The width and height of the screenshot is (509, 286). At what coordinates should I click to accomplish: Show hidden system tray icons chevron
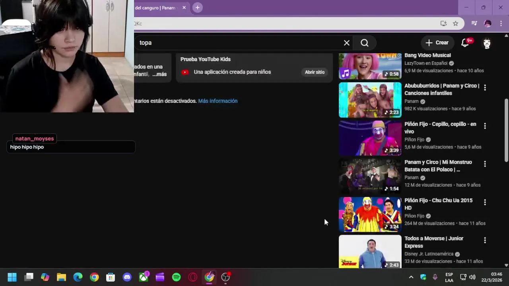click(411, 277)
